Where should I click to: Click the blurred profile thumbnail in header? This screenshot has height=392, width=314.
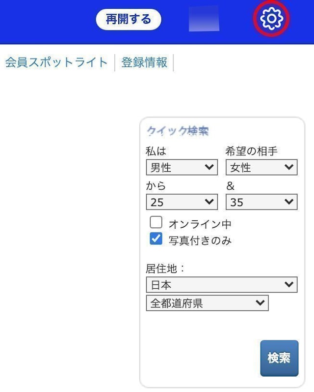[204, 19]
